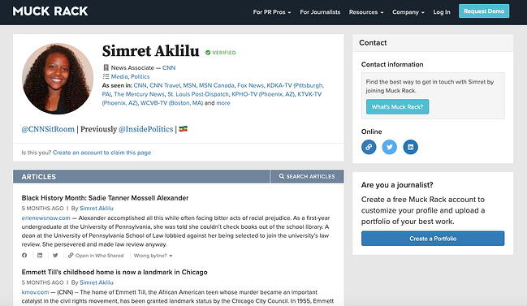Click Create an account to claim this page
This screenshot has height=306, width=527.
pos(102,153)
